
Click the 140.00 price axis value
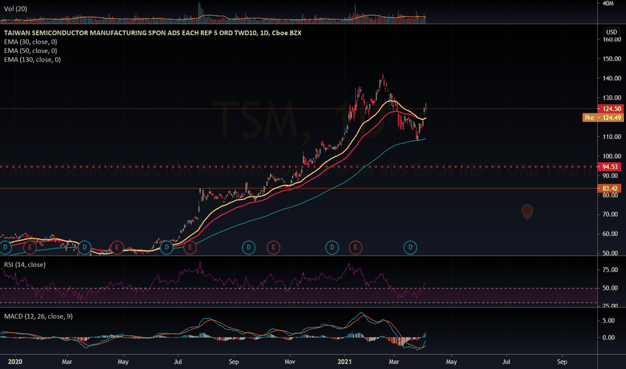pos(612,78)
